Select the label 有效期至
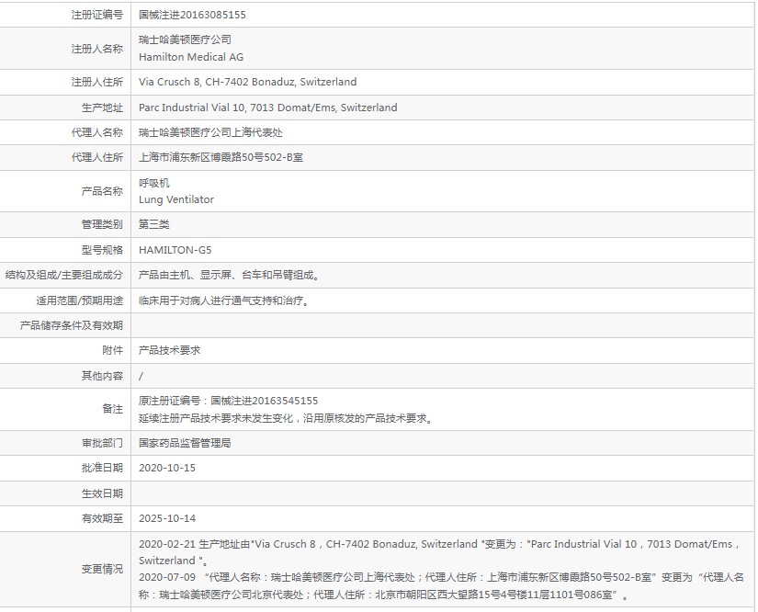 (103, 518)
